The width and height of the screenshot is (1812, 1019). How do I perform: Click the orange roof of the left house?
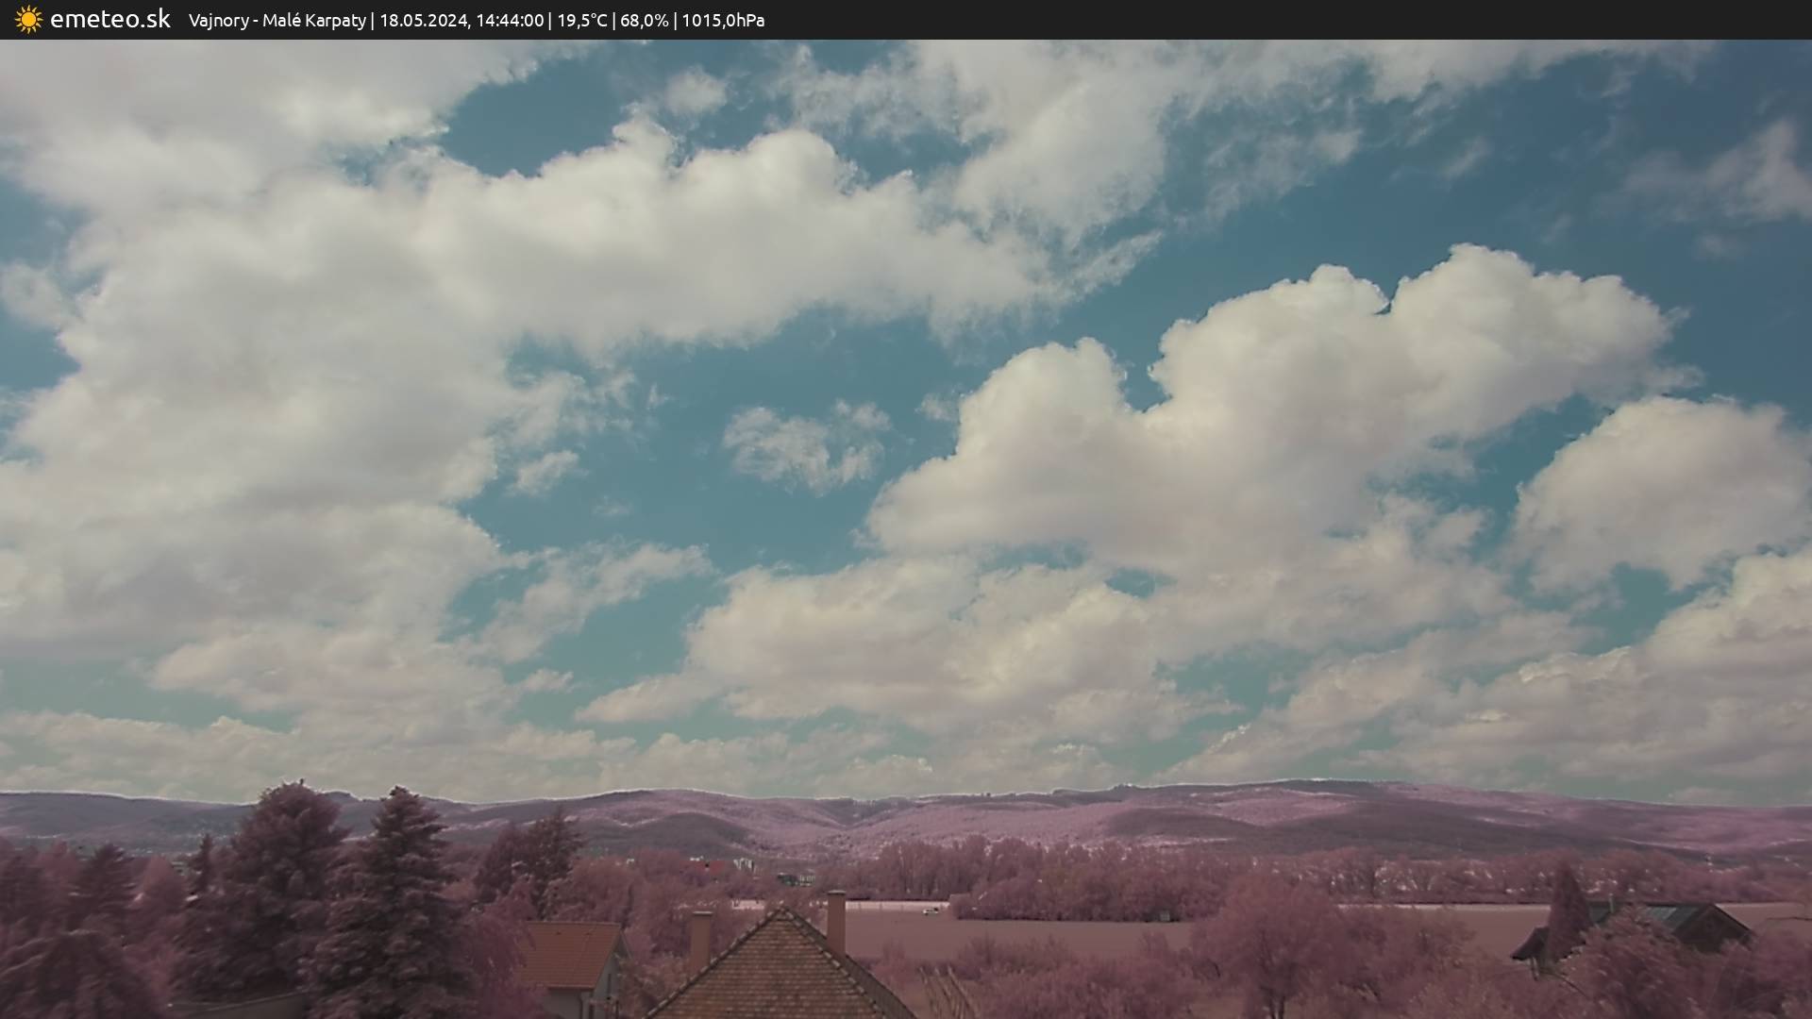tap(572, 953)
